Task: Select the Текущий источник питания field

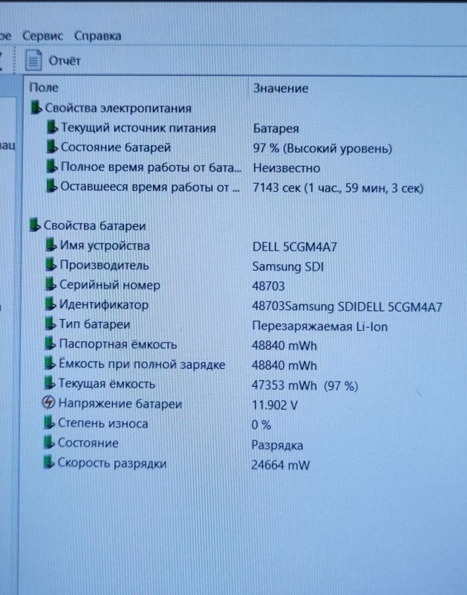Action: coord(138,128)
